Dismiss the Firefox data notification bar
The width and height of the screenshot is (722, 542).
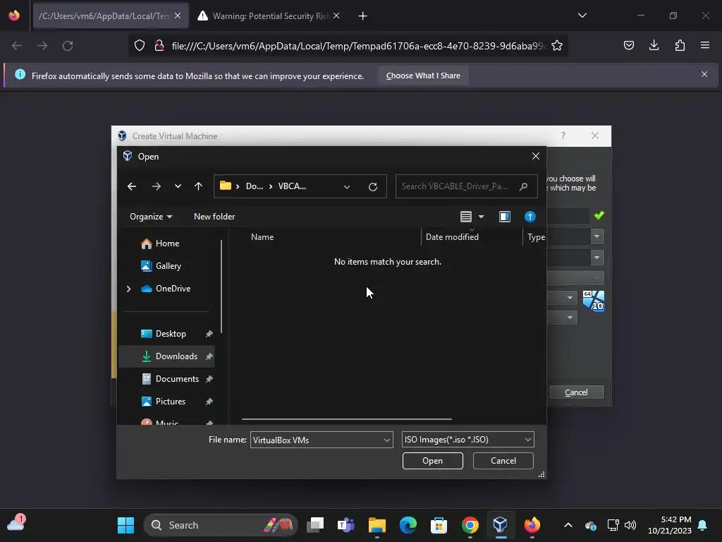(704, 74)
